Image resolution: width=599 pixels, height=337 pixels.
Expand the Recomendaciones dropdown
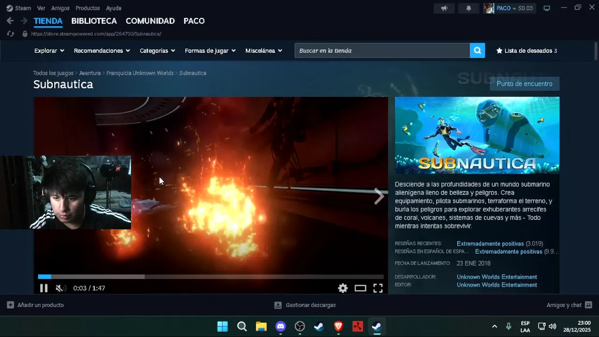(102, 51)
